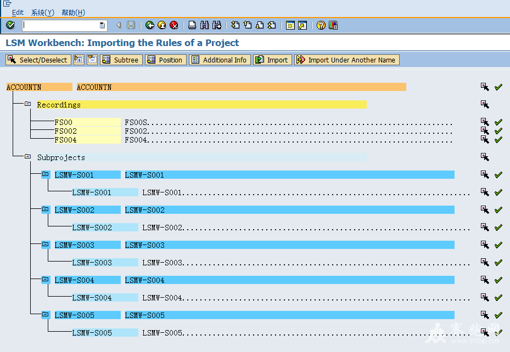Click the Create New Session icon

(x=290, y=25)
